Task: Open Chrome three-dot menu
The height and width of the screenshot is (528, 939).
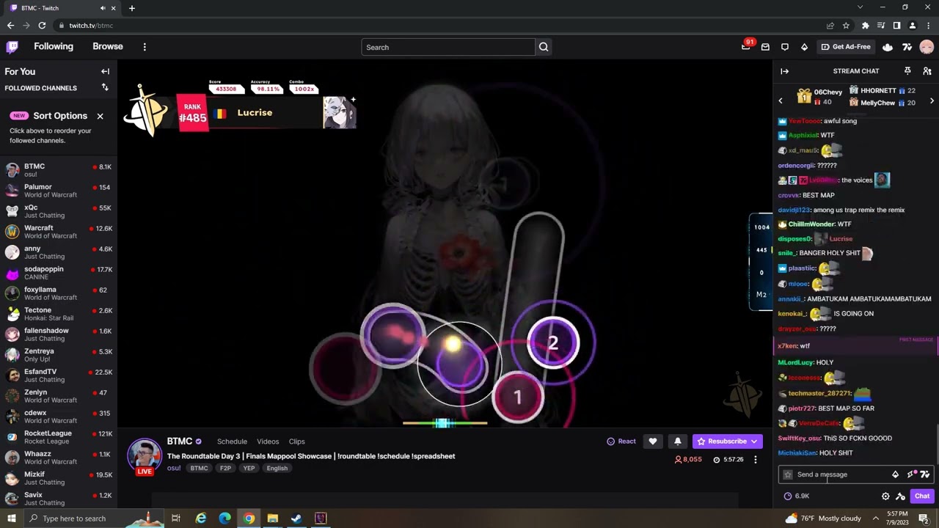Action: pyautogui.click(x=928, y=26)
